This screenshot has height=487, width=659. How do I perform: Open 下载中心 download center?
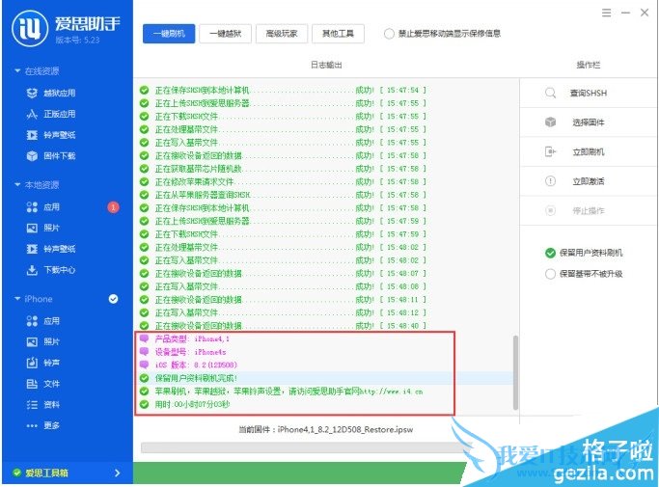point(51,270)
